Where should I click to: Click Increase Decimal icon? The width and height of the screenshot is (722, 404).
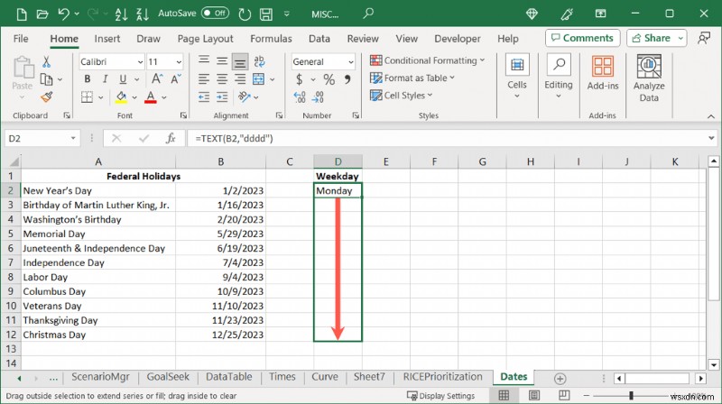click(x=300, y=97)
